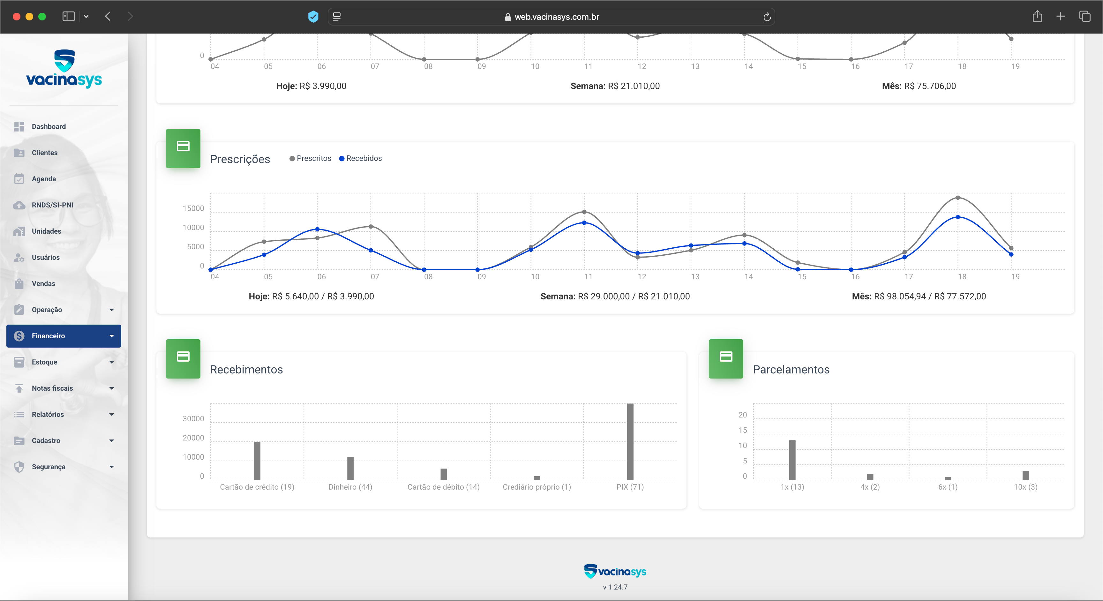Click the Segurança shield icon

click(19, 467)
